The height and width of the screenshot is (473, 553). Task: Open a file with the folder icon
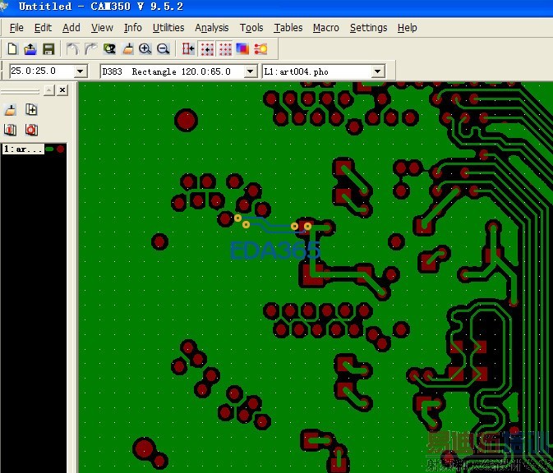[30, 48]
